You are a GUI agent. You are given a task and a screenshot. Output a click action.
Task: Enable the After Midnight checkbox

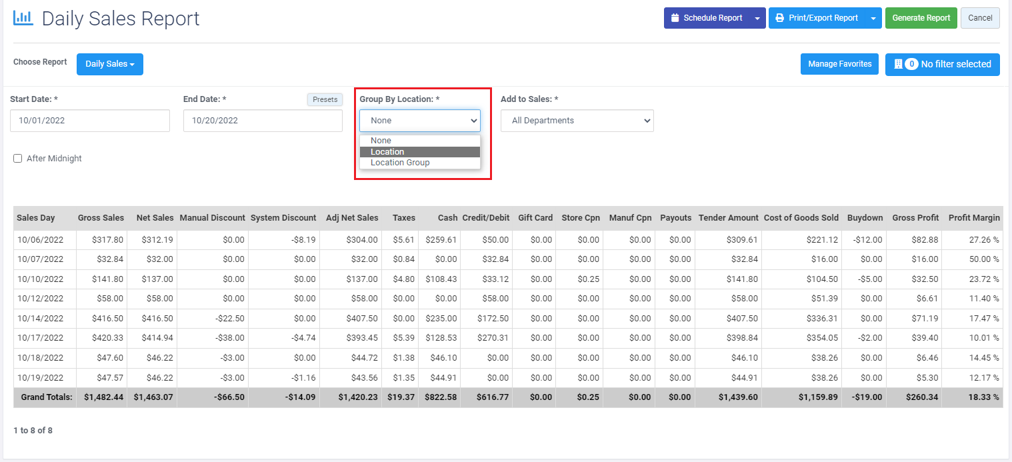[x=18, y=159]
